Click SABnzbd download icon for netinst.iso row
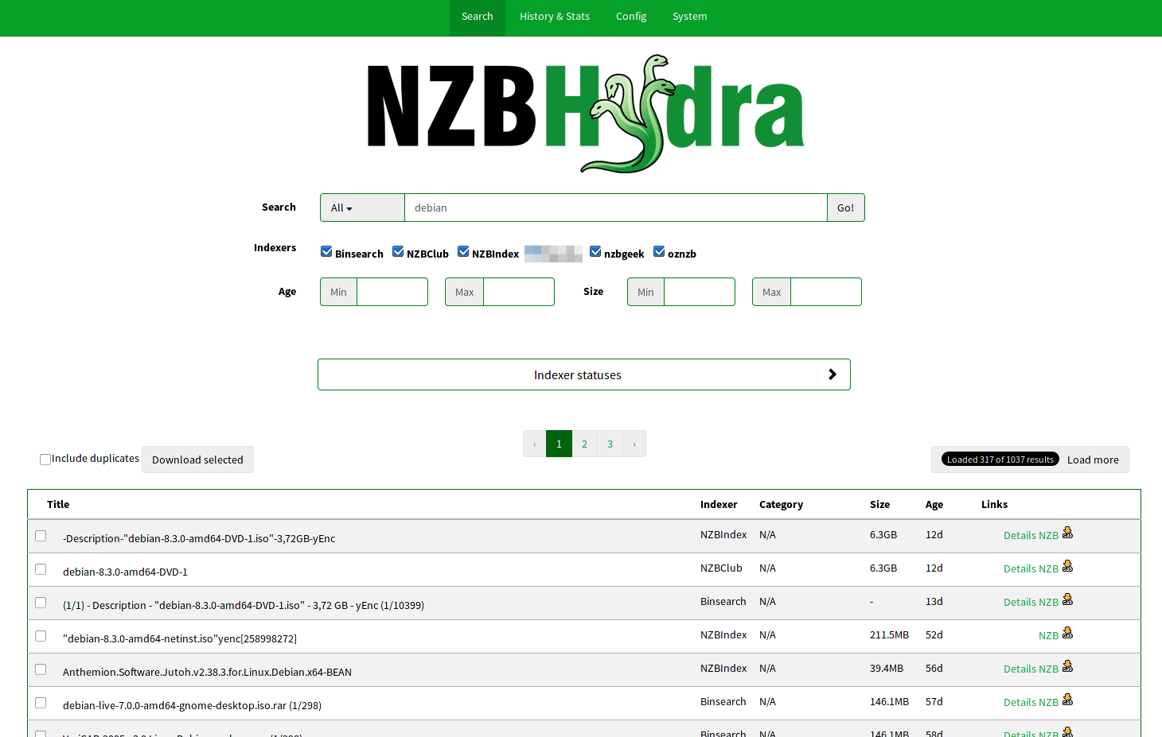This screenshot has height=737, width=1162. pyautogui.click(x=1067, y=634)
